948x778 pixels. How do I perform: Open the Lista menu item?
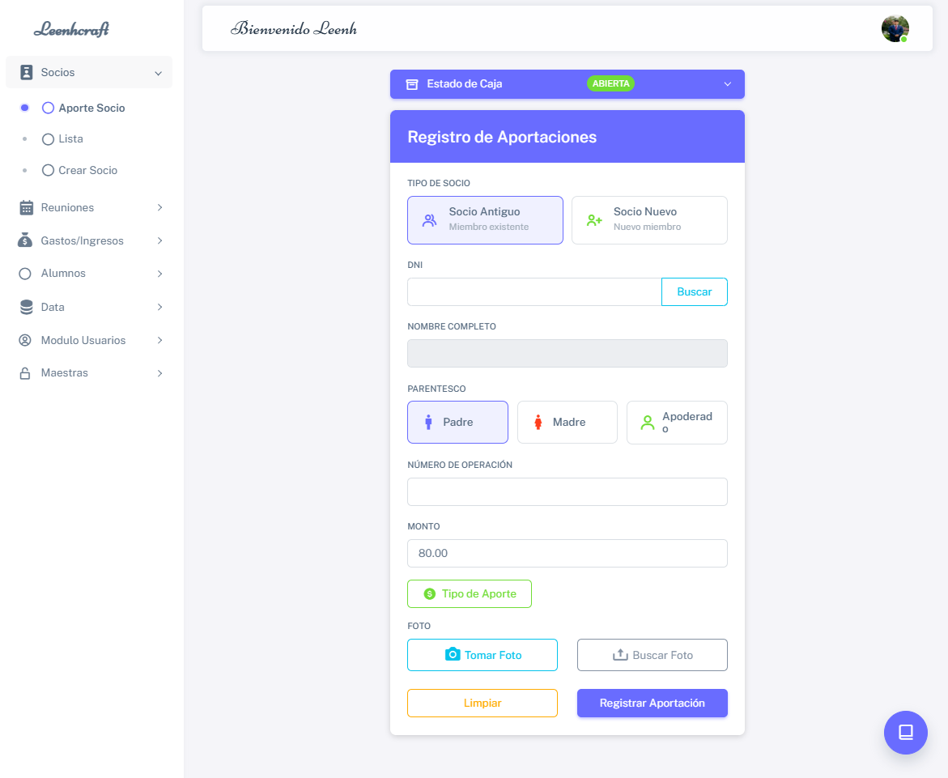70,139
